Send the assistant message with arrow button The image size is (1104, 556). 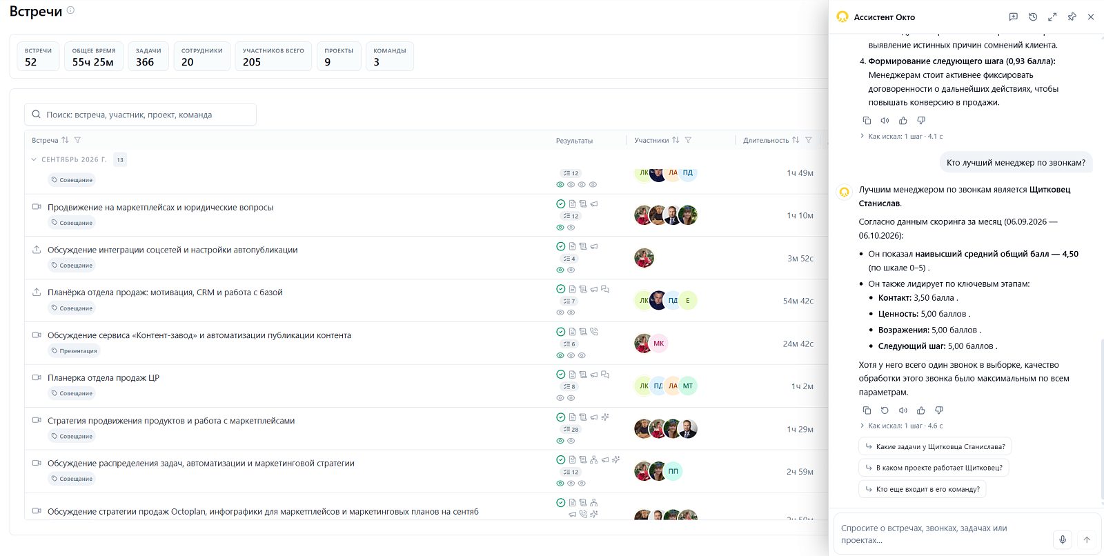pyautogui.click(x=1087, y=539)
